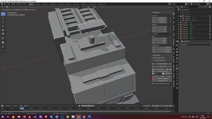This screenshot has height=119, width=212.
Task: Jump to the timeline start frame
Action: coord(82,106)
